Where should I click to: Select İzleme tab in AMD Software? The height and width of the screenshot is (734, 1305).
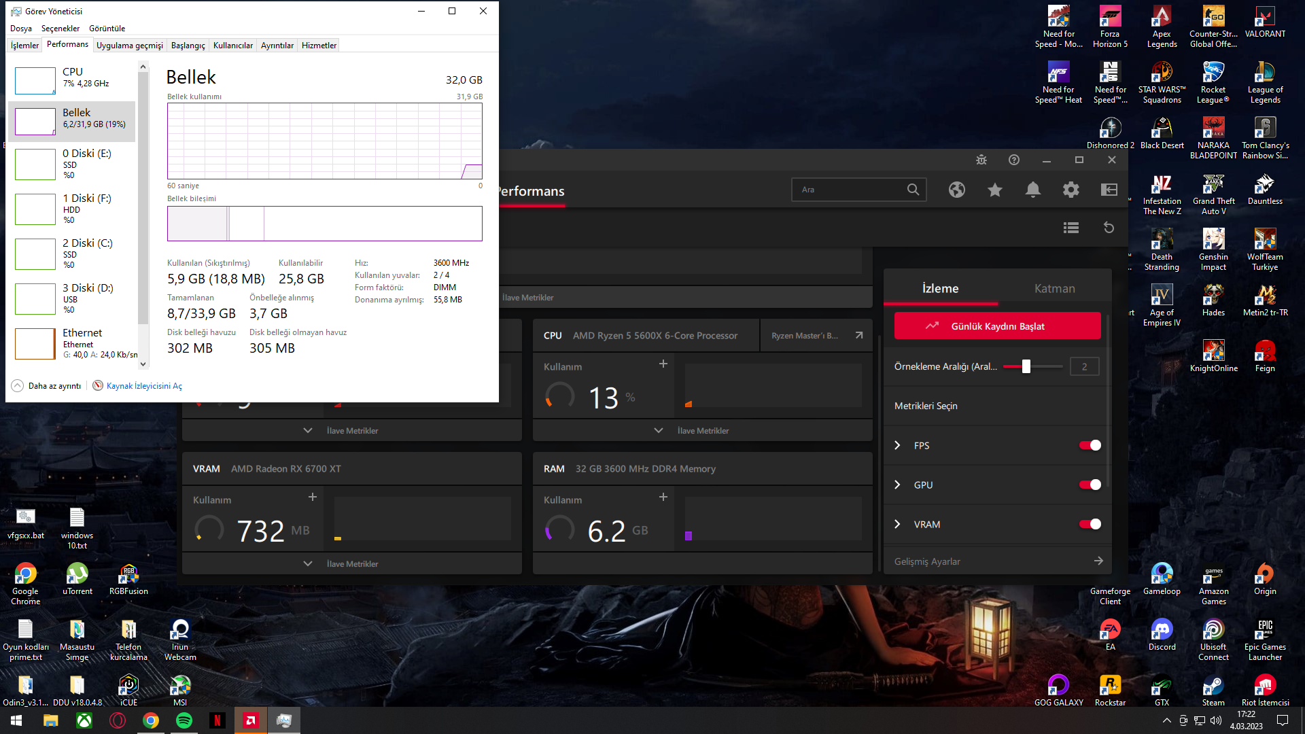click(x=940, y=288)
